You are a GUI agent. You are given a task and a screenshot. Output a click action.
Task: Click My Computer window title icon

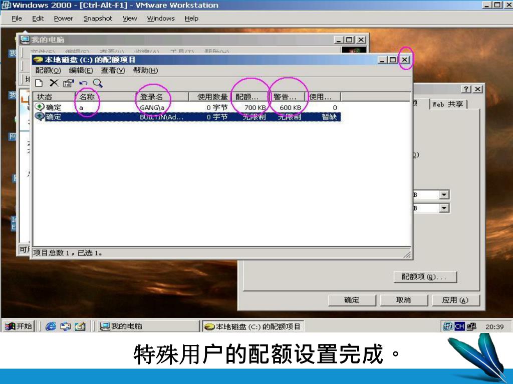25,39
